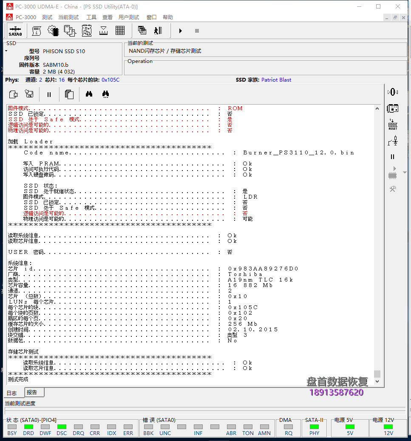Viewport: 411px width, 441px height.
Task: Start test with the play button
Action: (181, 31)
